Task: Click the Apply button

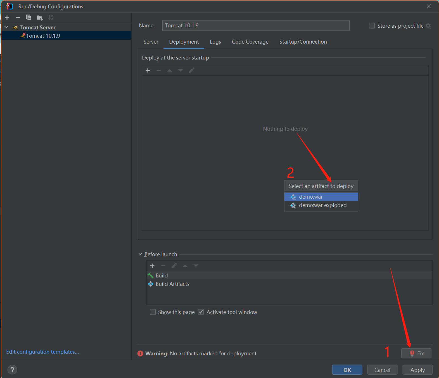Action: [417, 370]
